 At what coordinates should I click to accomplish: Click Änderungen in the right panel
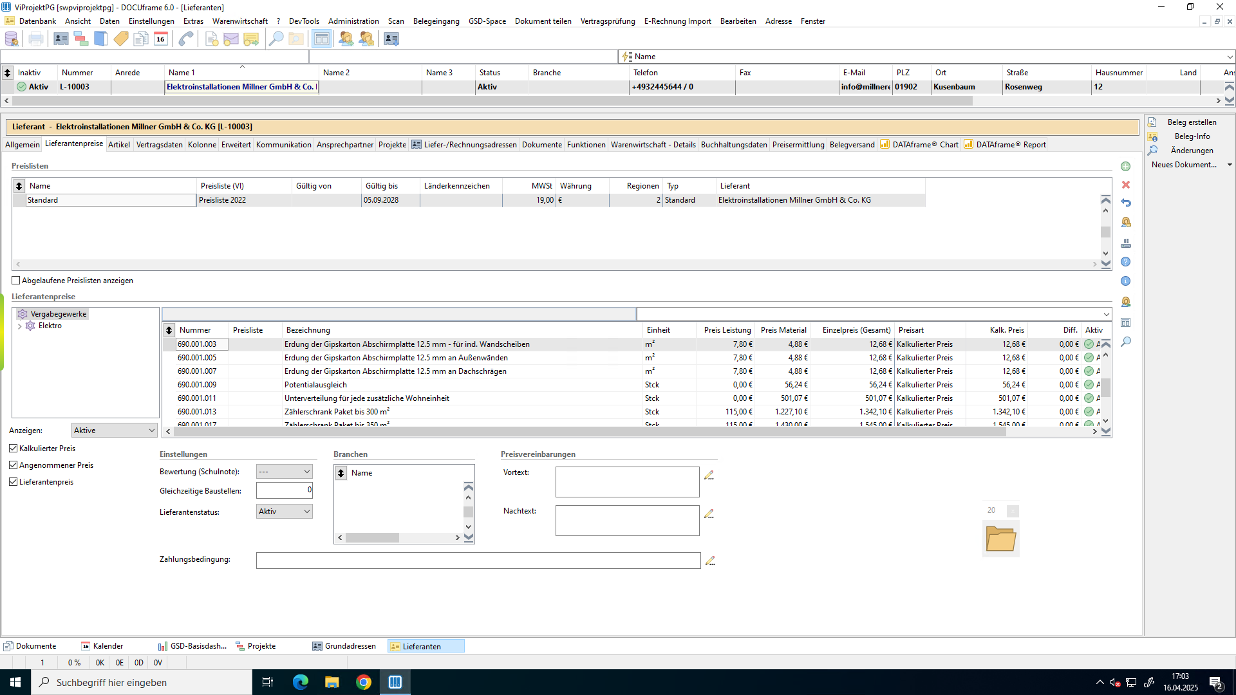click(1192, 151)
